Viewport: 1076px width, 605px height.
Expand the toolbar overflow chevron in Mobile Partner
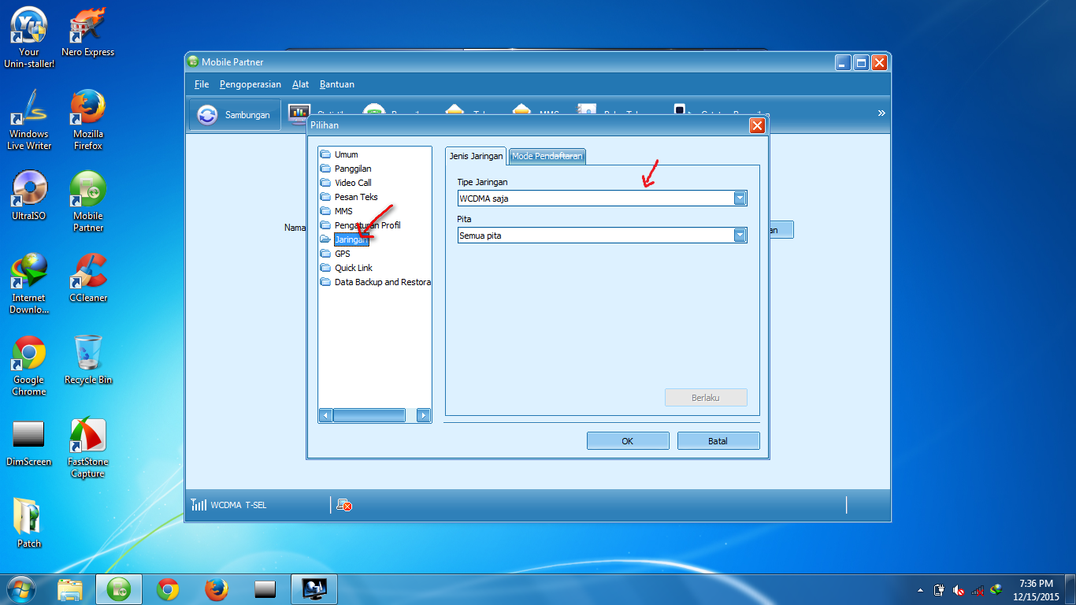click(x=881, y=113)
